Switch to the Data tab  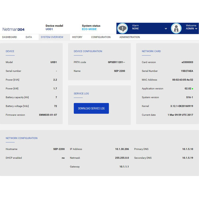29,37
